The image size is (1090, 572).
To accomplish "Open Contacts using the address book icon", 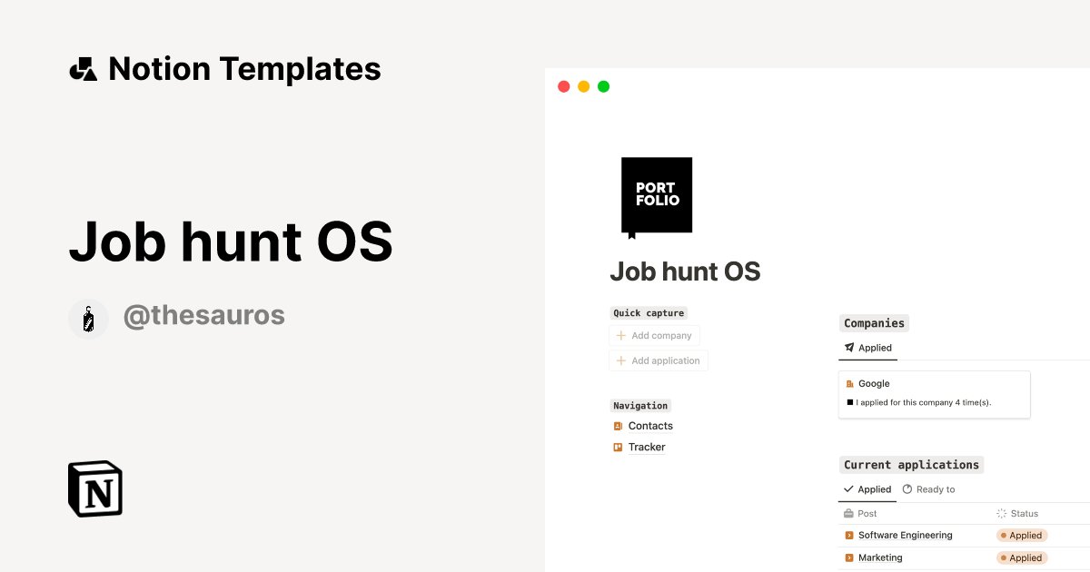I will (x=619, y=425).
